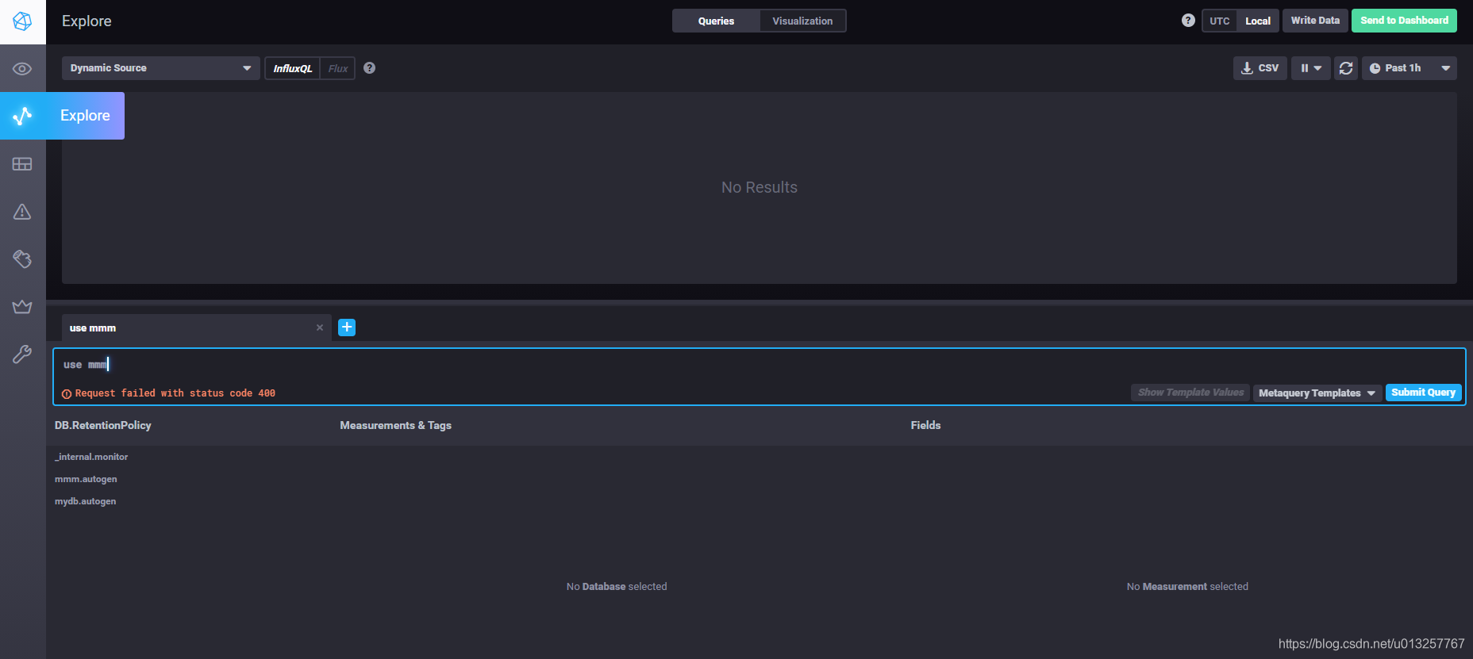This screenshot has height=659, width=1473.
Task: Open the Configuration wrench icon in sidebar
Action: (22, 354)
